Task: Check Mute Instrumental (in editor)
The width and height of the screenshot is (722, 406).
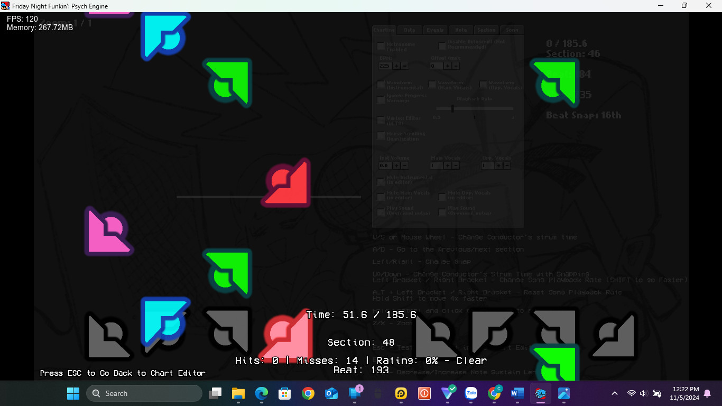Action: point(381,180)
